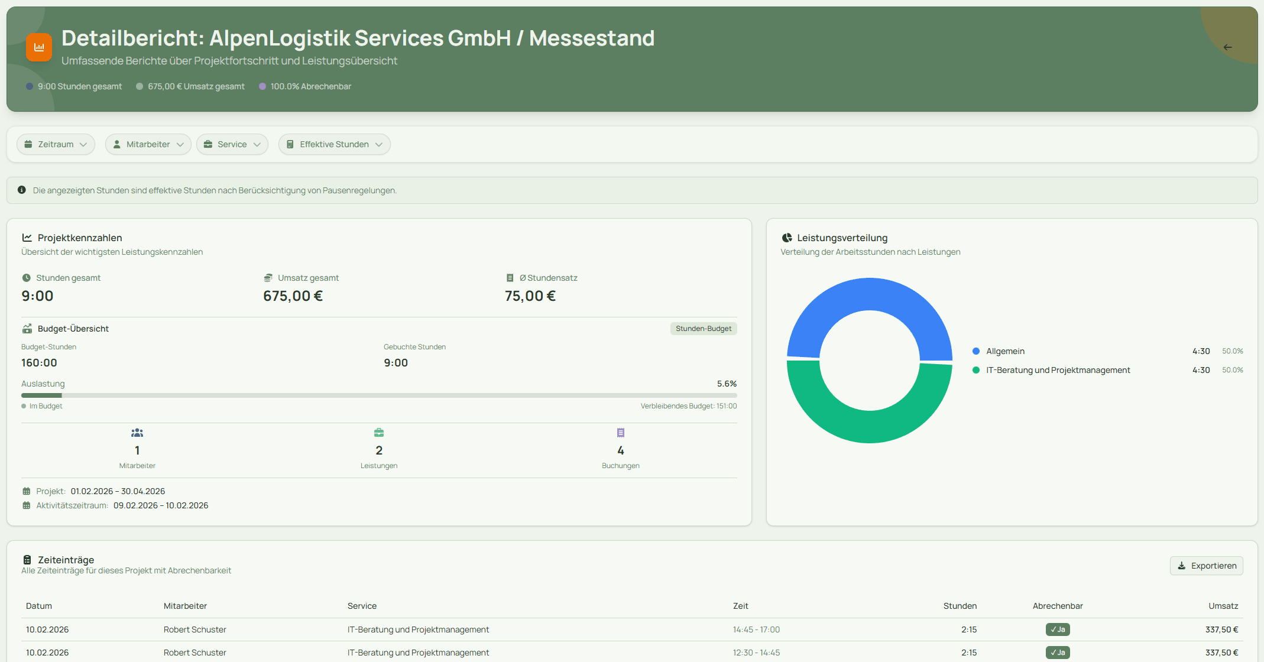Click the info icon in the notice bar
The width and height of the screenshot is (1264, 662).
pos(22,190)
